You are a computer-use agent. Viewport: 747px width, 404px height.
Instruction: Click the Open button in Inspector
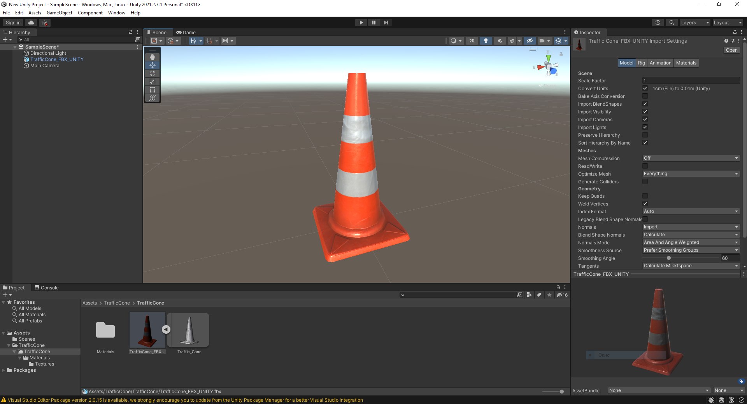coord(731,50)
